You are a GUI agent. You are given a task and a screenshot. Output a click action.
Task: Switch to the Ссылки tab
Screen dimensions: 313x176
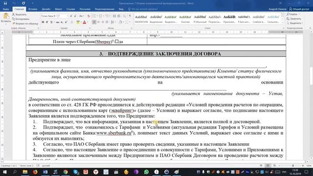(x=71, y=9)
